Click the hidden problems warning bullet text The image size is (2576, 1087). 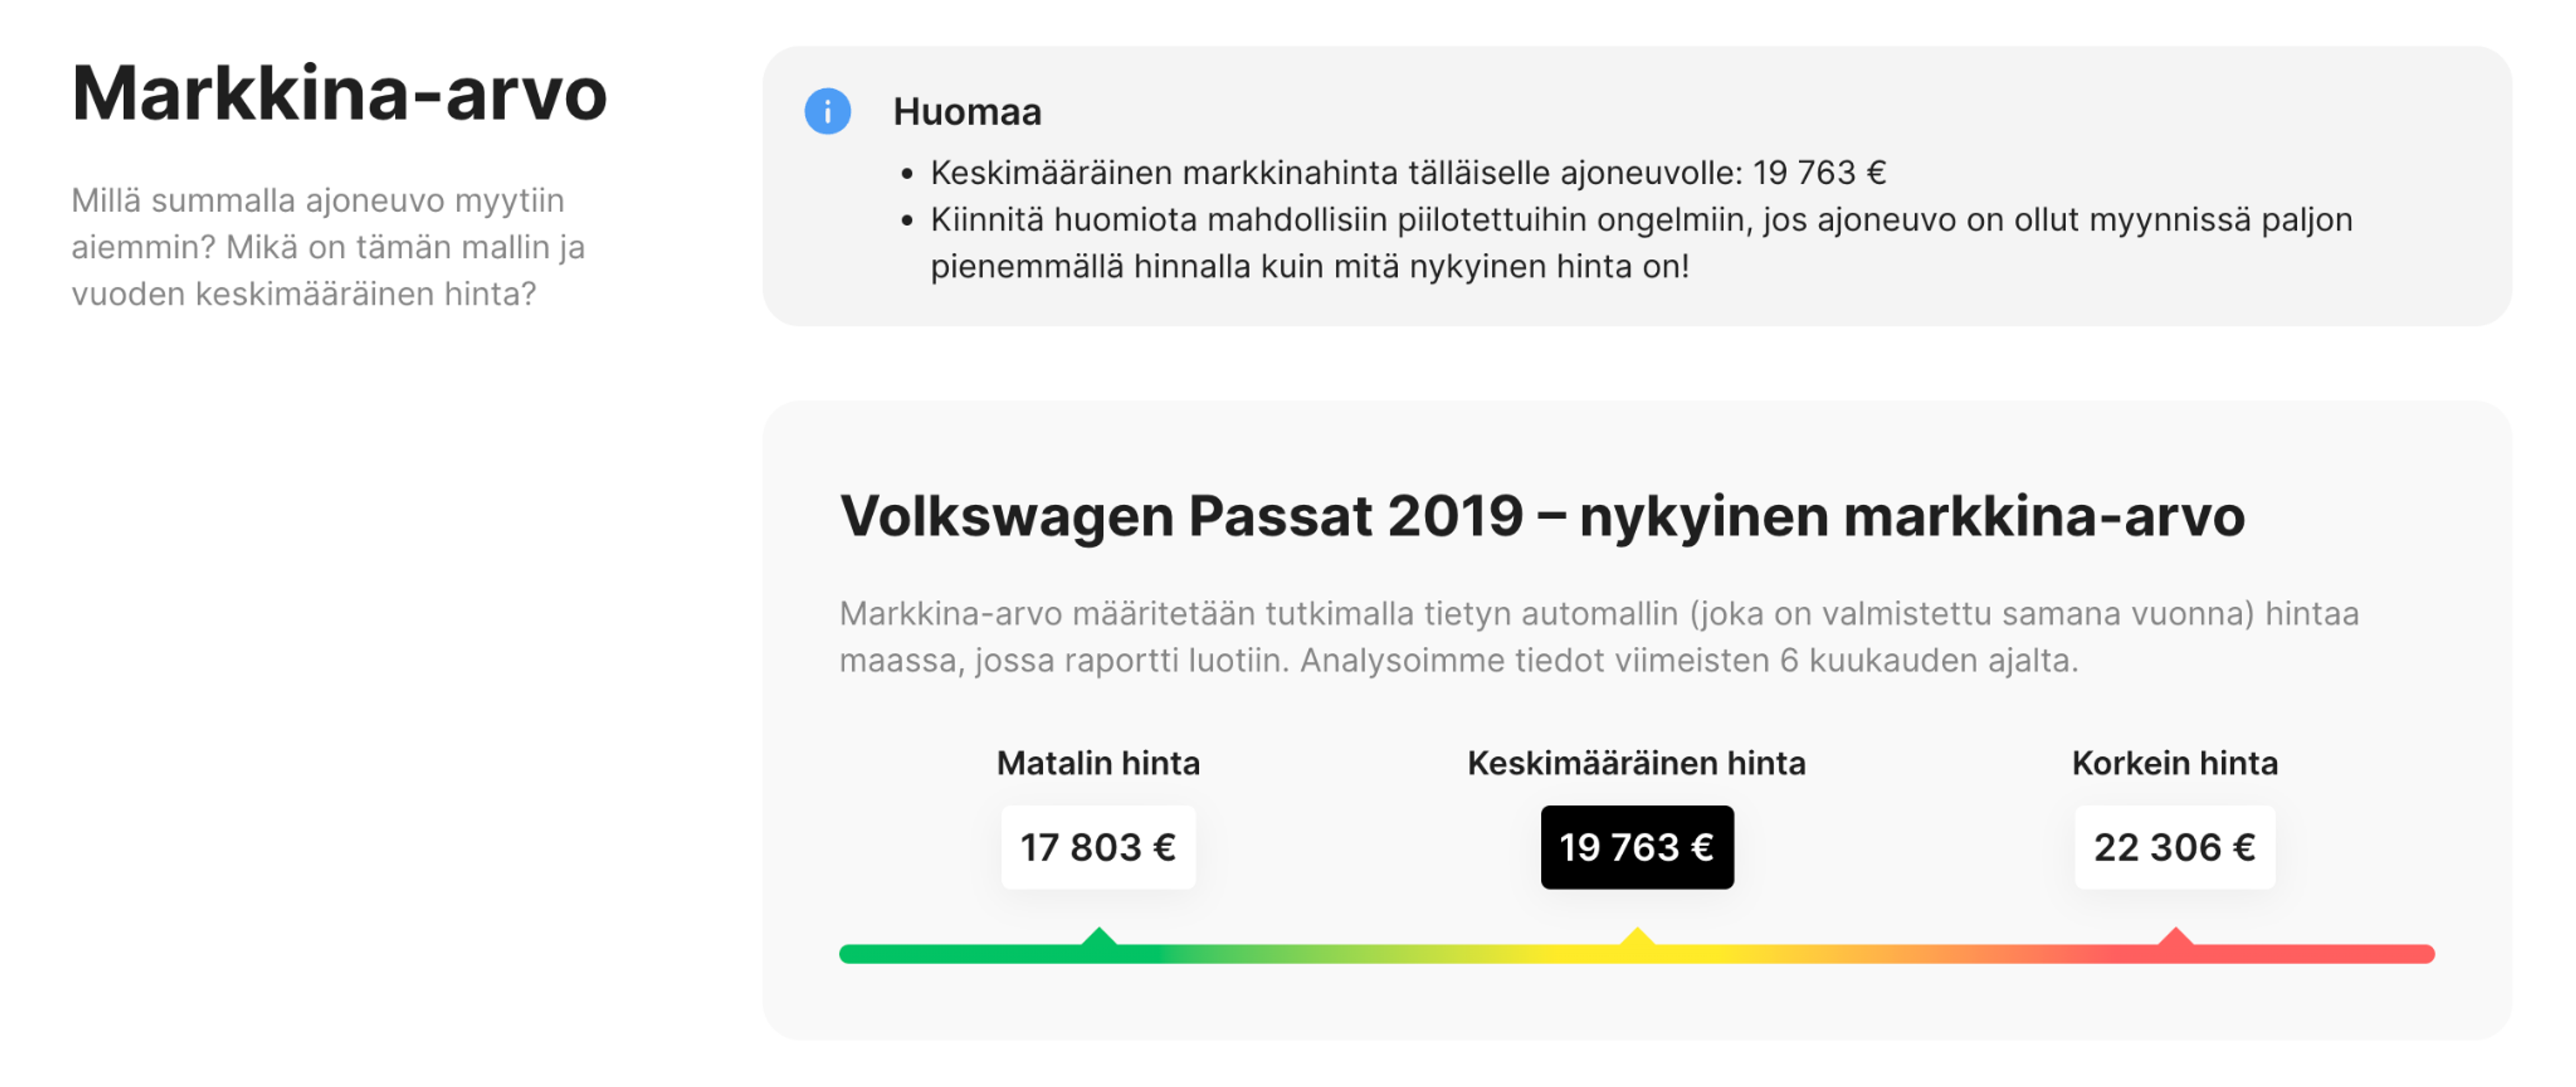pos(1641,243)
